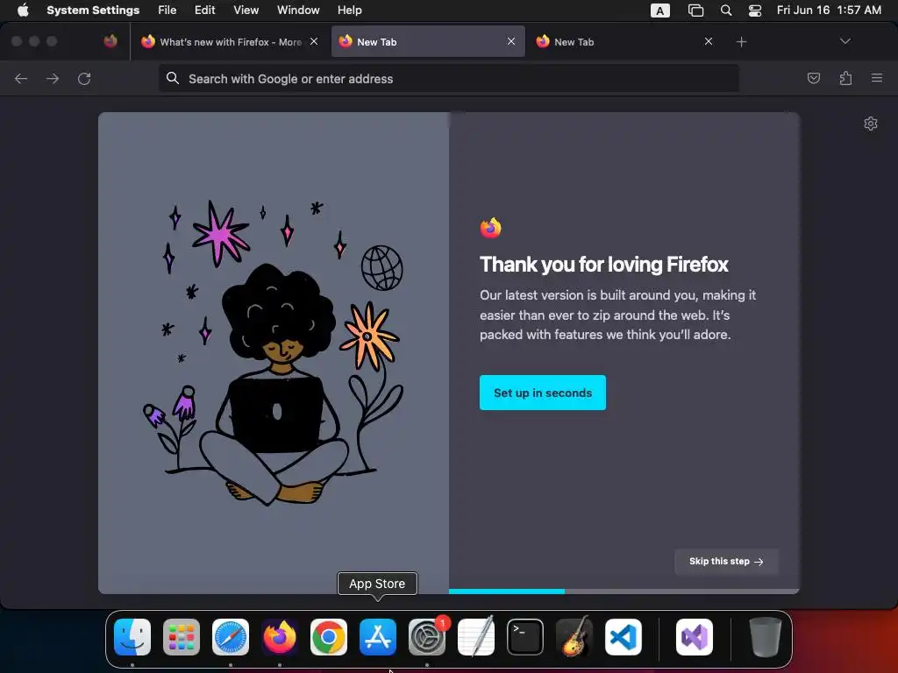Launch Safari from the Dock
Viewport: 898px width, 673px height.
click(x=231, y=637)
